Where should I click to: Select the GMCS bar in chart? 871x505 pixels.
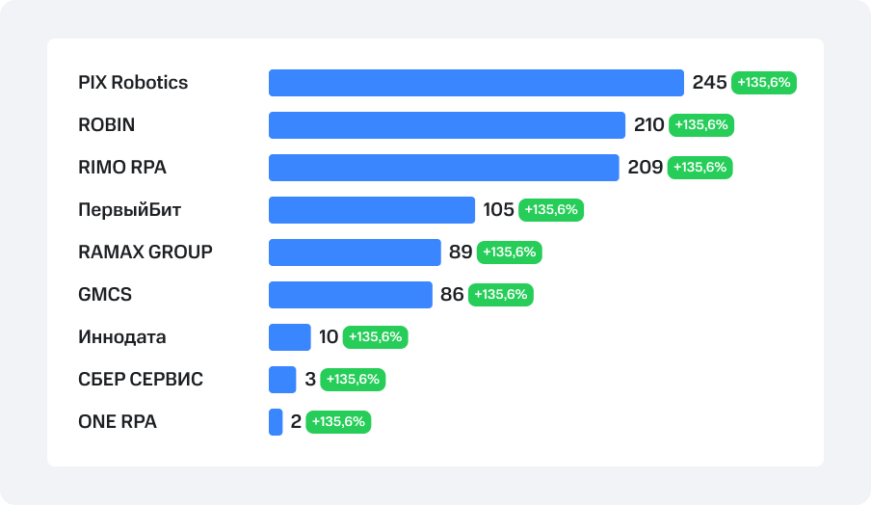tap(351, 295)
